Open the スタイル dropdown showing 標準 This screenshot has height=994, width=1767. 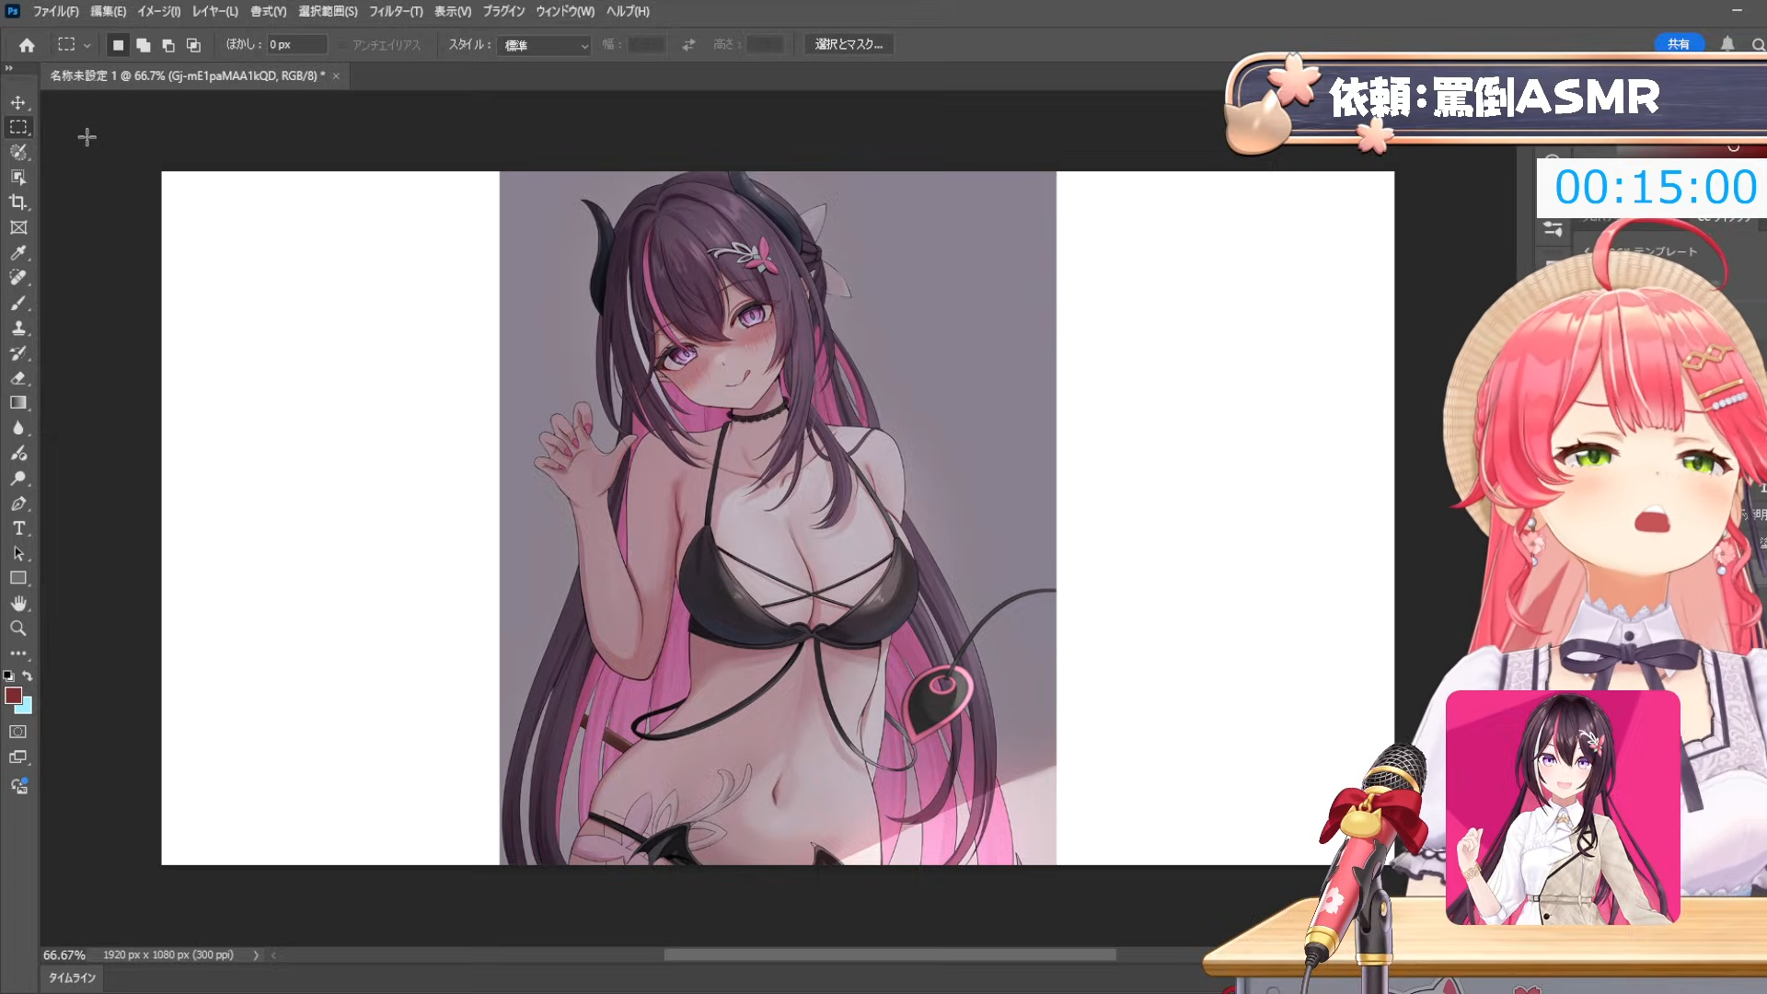(544, 45)
